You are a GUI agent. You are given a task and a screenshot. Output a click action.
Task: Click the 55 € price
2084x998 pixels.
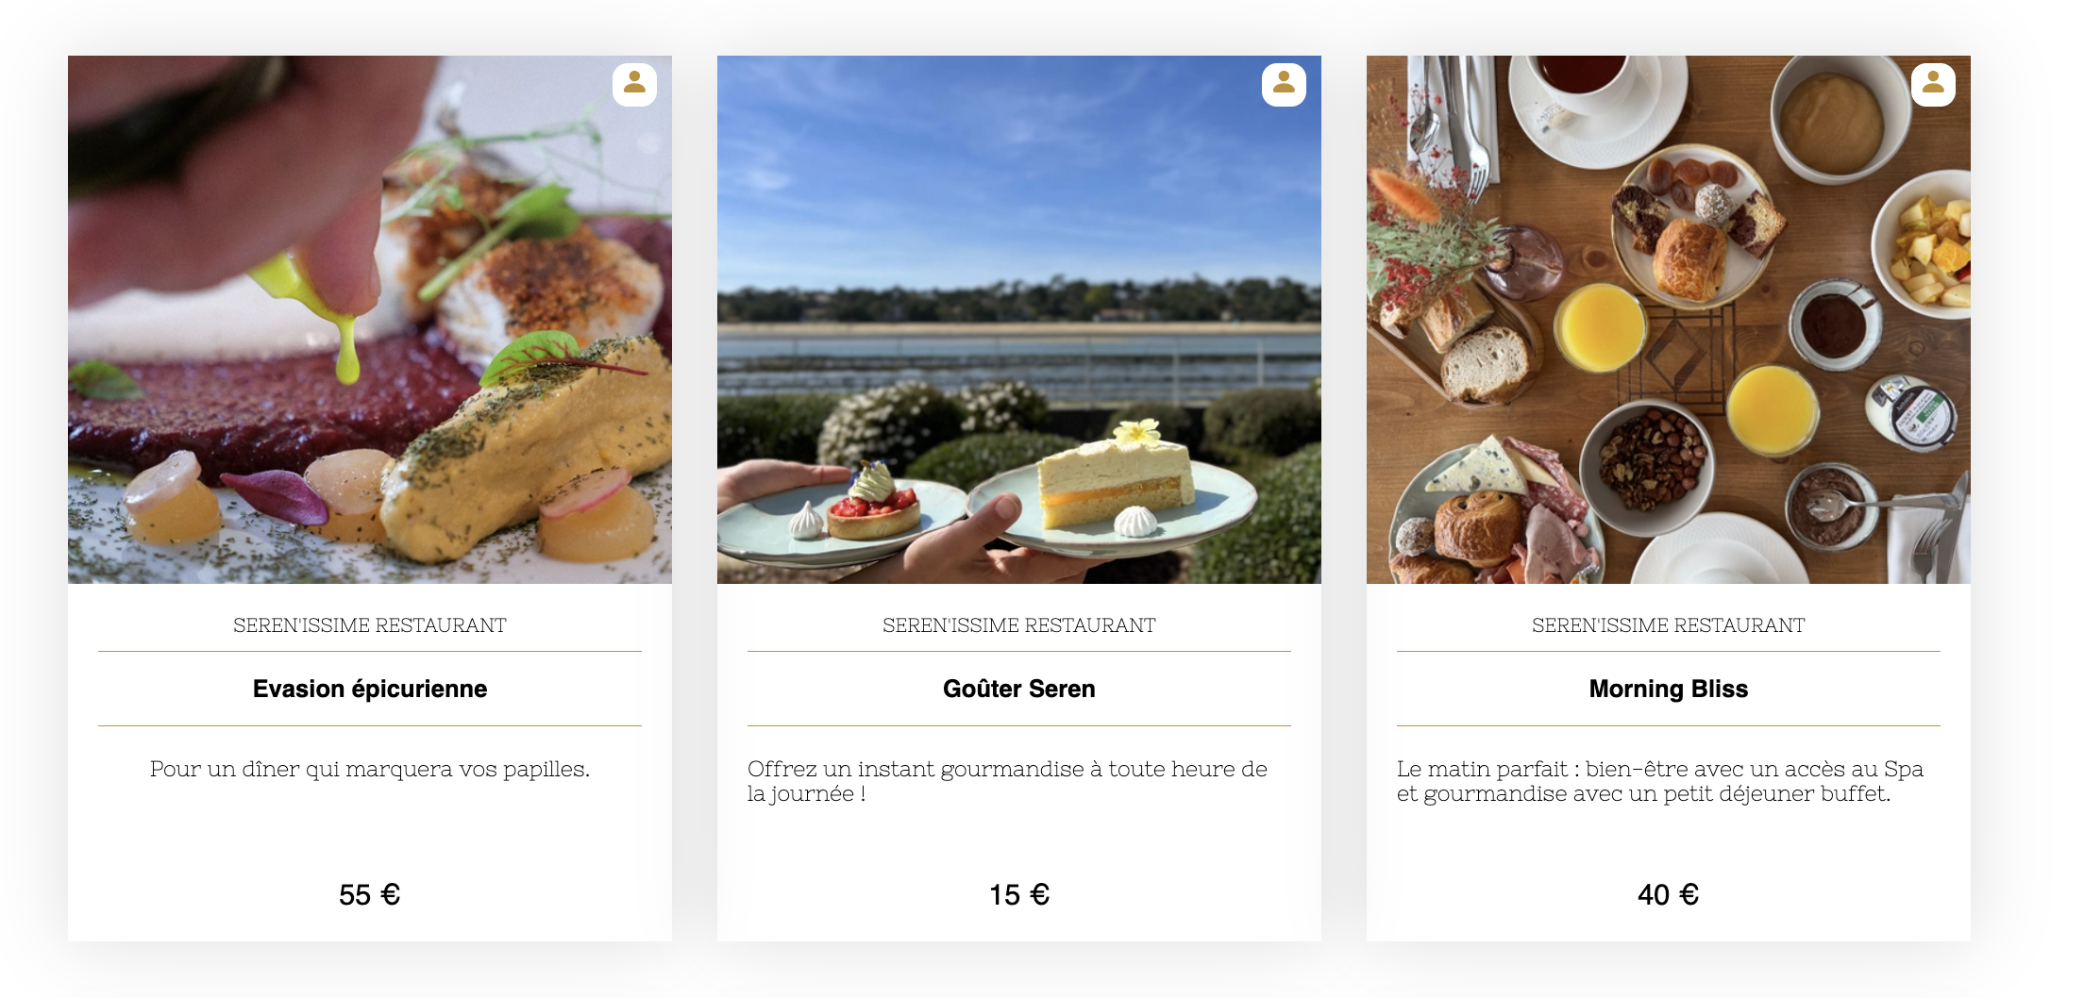tap(370, 894)
